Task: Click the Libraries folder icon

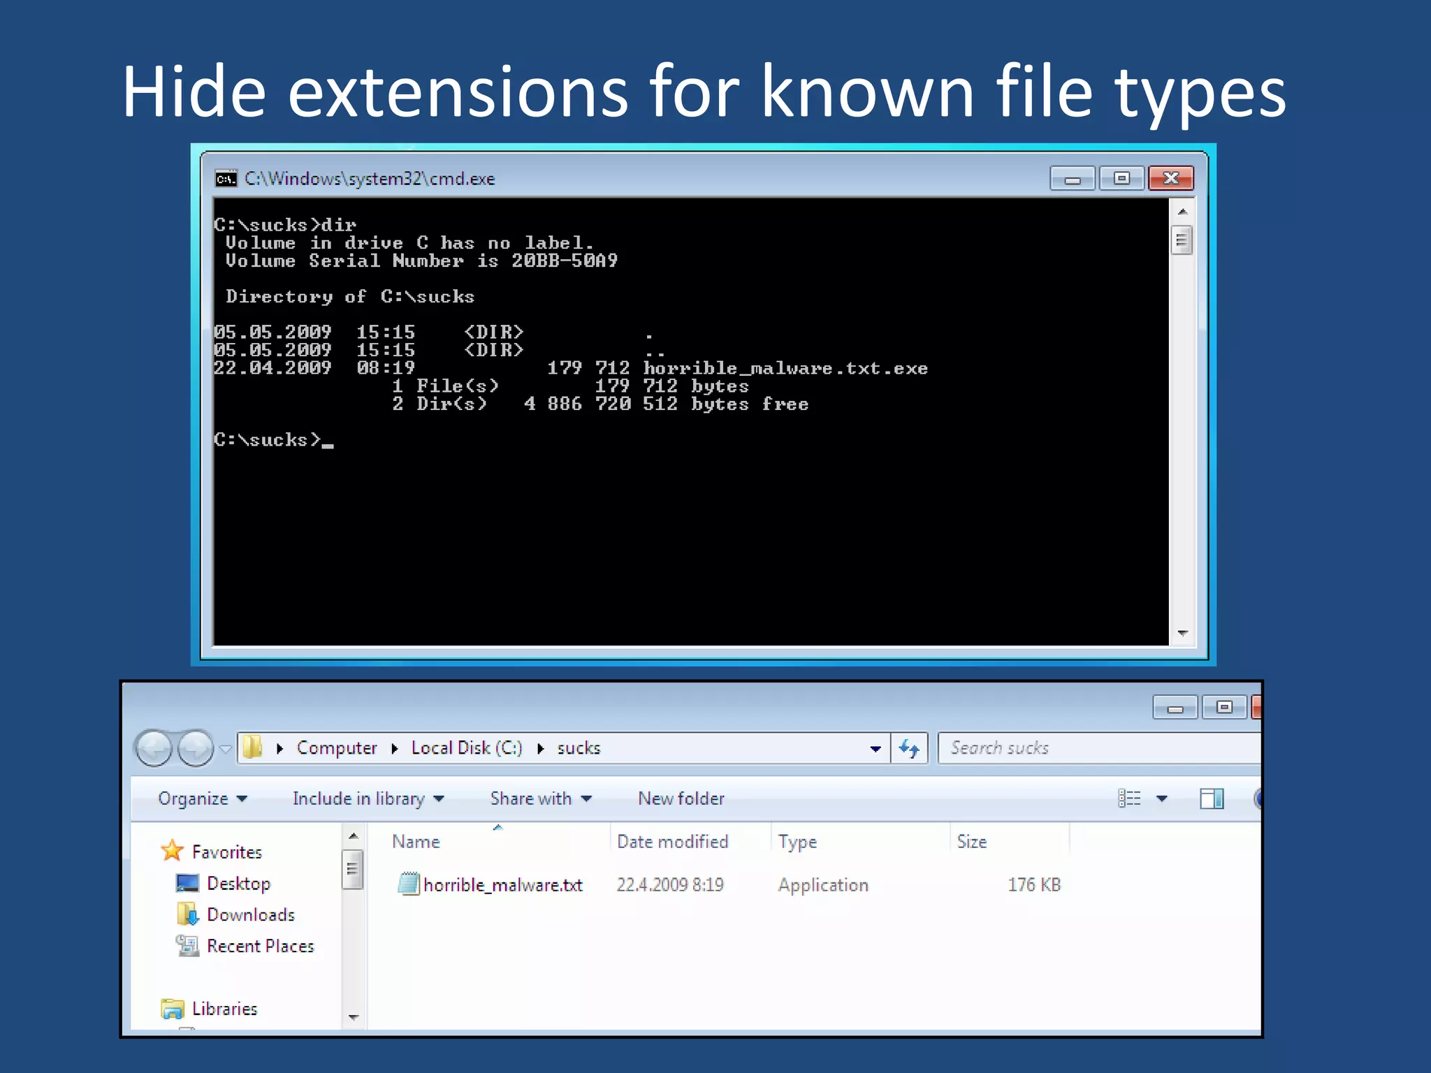Action: pos(172,1009)
